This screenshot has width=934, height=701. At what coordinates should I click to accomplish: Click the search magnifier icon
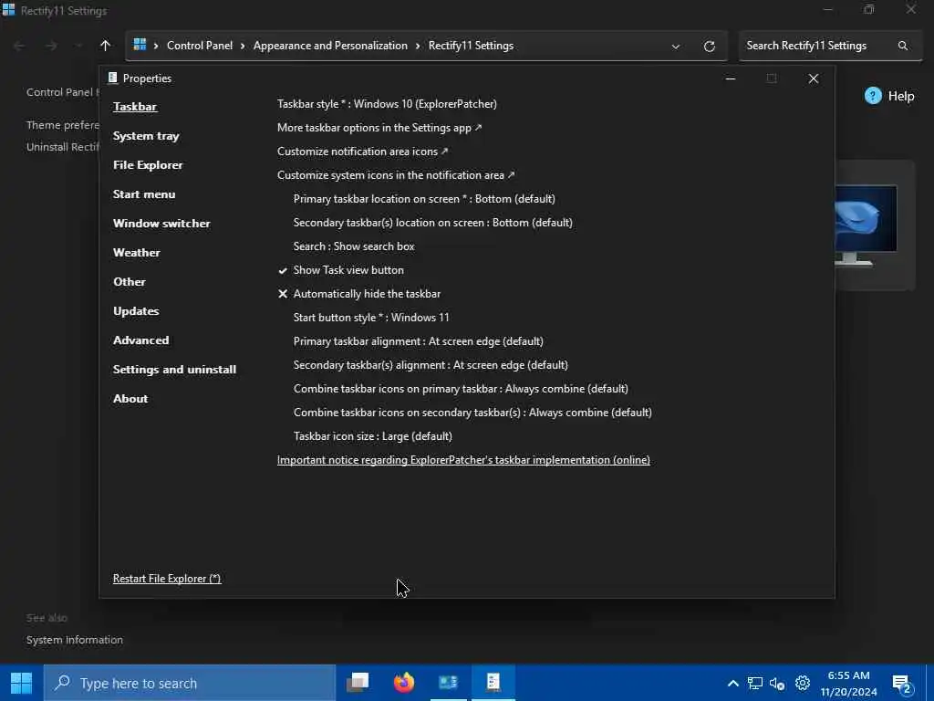[x=903, y=46]
